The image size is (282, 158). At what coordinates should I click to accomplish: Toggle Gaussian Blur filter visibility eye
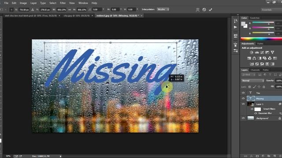[x=256, y=113]
